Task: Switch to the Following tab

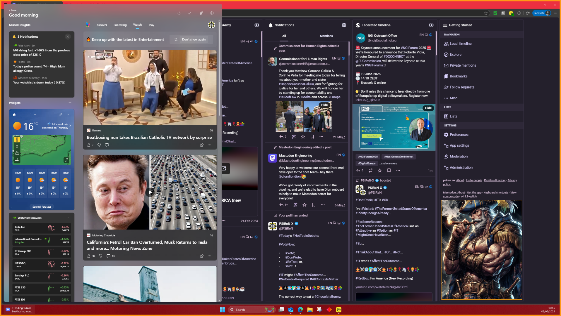Action: (x=120, y=25)
